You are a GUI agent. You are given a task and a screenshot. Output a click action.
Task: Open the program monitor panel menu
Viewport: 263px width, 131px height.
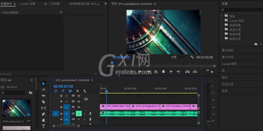(x=155, y=4)
